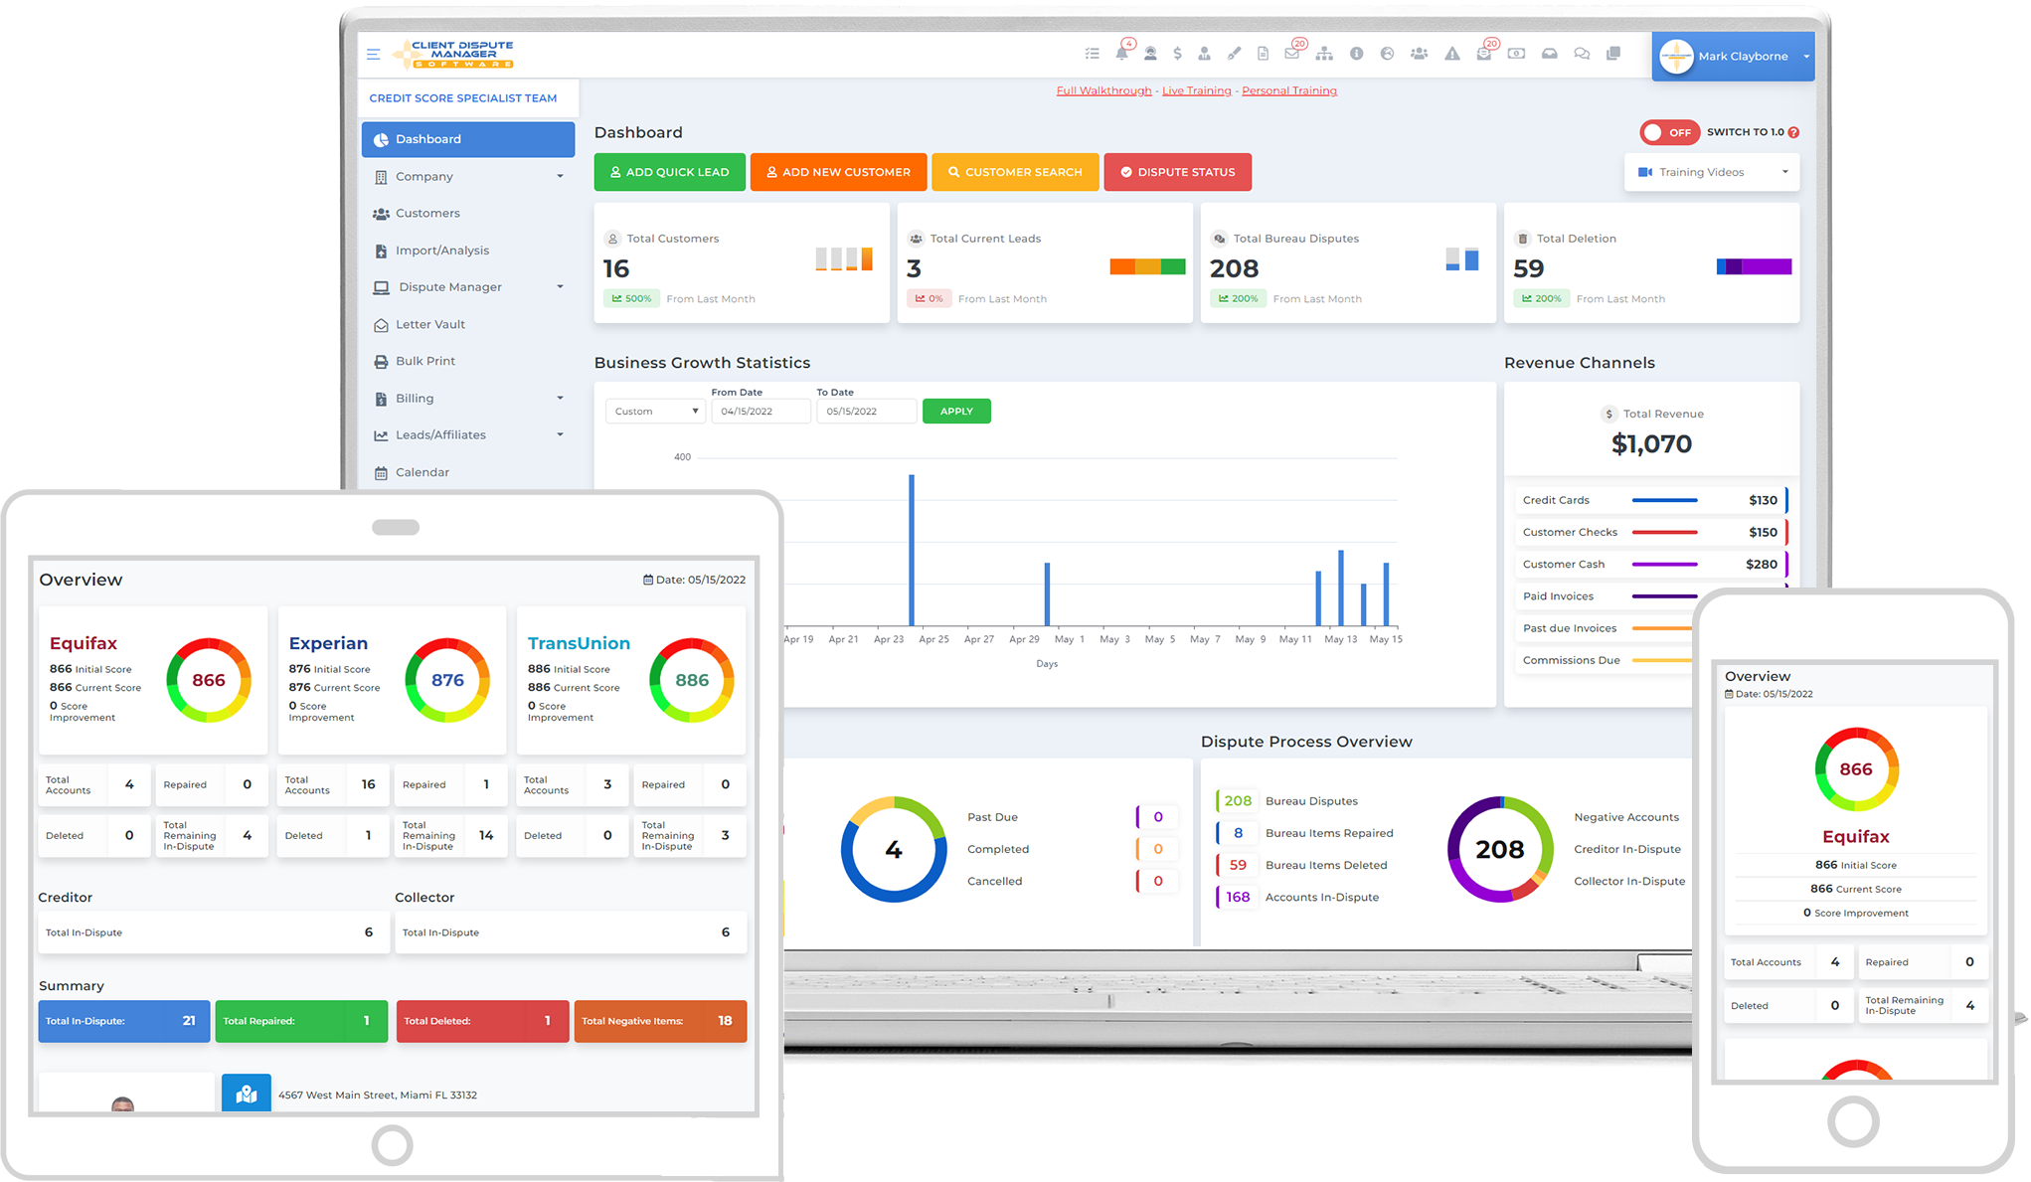Toggle the main navigation hamburger menu
Viewport: 2031px width, 1182px height.
373,54
